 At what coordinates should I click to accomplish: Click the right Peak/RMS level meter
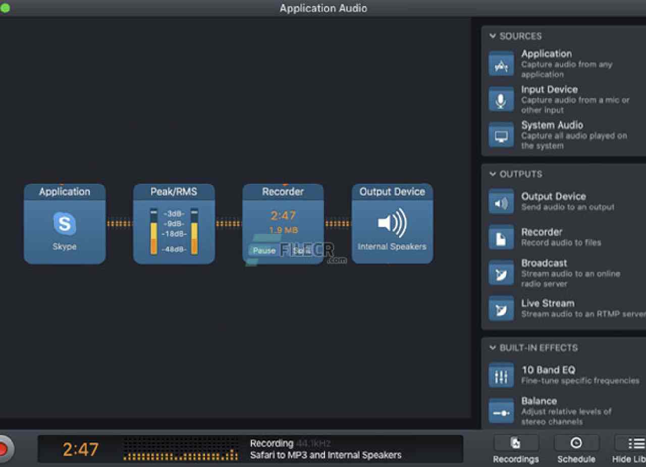[x=194, y=232]
